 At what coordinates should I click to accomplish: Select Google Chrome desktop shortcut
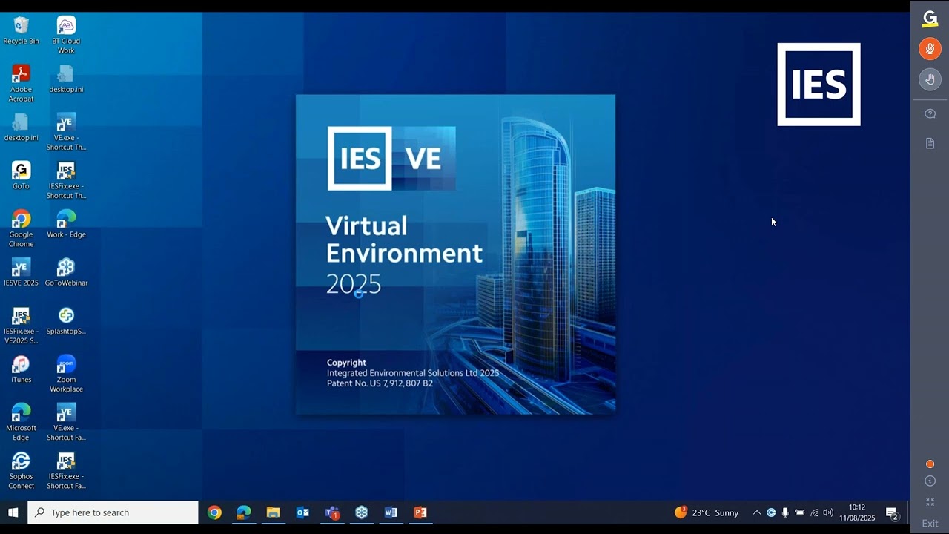pyautogui.click(x=21, y=228)
